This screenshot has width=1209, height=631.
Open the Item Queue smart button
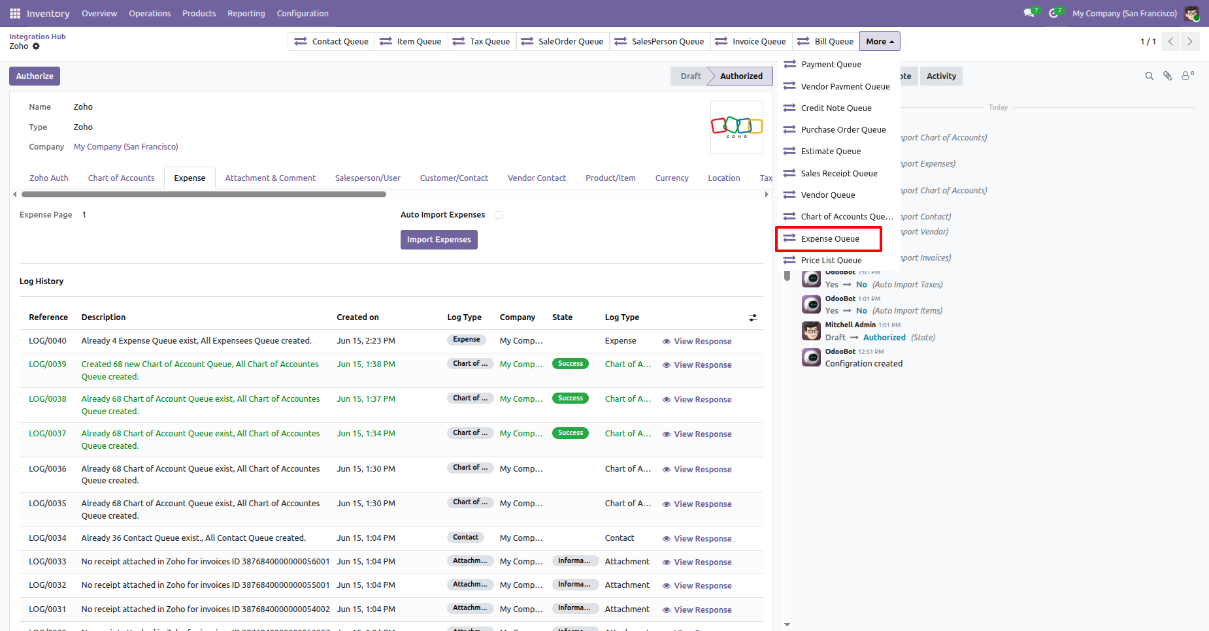point(411,41)
